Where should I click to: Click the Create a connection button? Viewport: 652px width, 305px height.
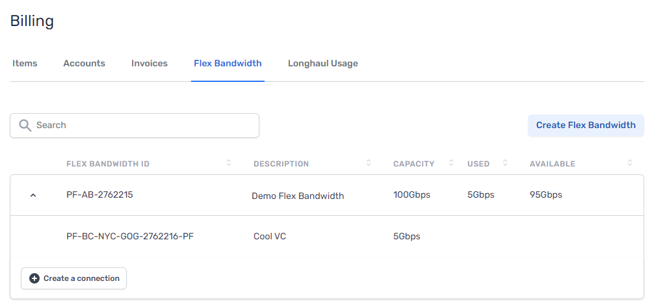73,278
